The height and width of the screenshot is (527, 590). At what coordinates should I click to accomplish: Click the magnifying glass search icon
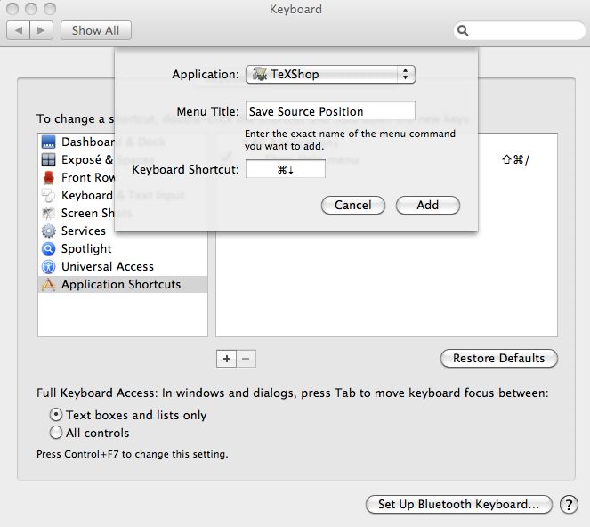tap(463, 30)
